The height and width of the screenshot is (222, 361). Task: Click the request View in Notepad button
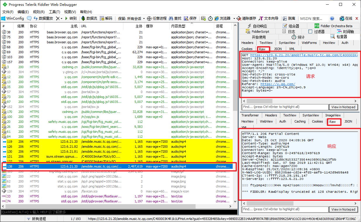tap(343, 107)
